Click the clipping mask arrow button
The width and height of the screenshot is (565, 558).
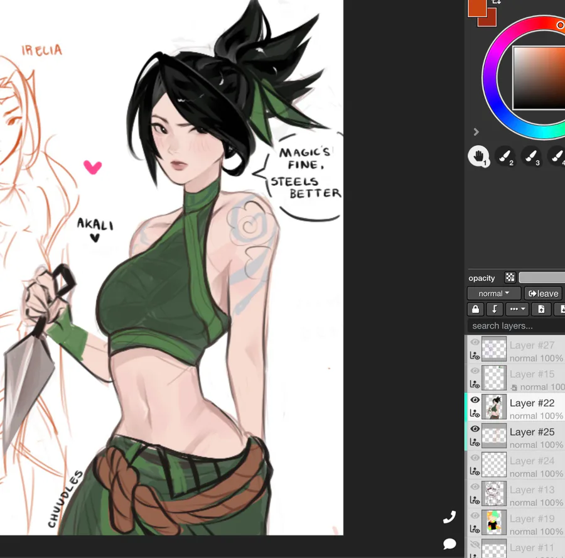click(x=495, y=309)
